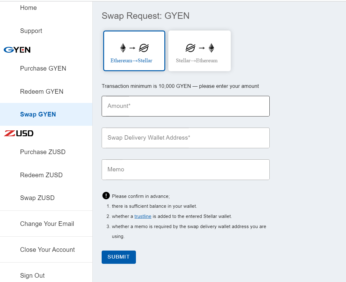
Task: Click the 'Please confirm in advance;' text
Action: click(141, 196)
